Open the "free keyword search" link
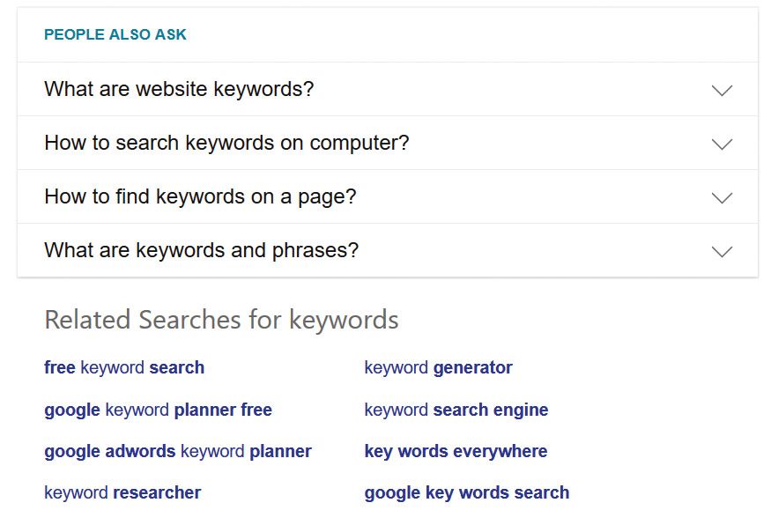This screenshot has height=525, width=771. pos(123,367)
